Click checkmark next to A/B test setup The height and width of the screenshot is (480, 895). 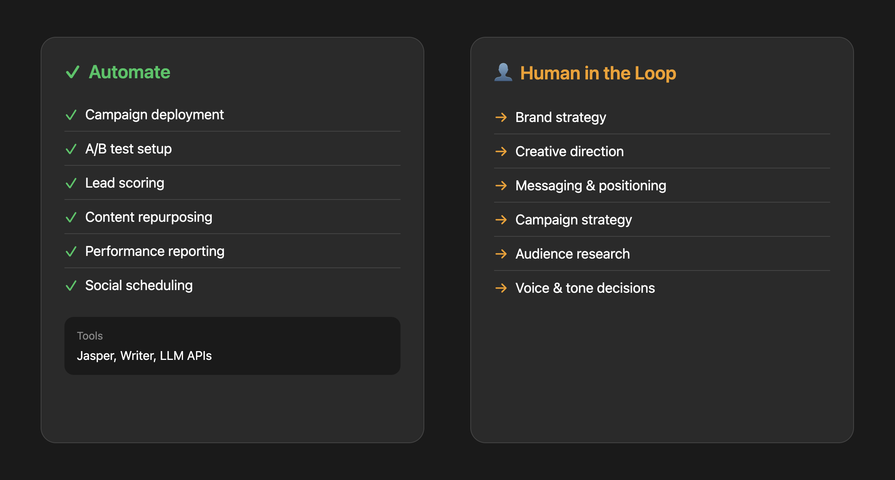71,149
